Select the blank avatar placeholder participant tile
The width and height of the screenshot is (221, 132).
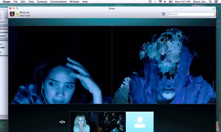(140, 122)
